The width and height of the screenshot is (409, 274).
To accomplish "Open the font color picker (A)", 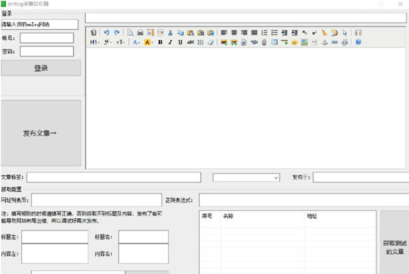I will (x=136, y=42).
